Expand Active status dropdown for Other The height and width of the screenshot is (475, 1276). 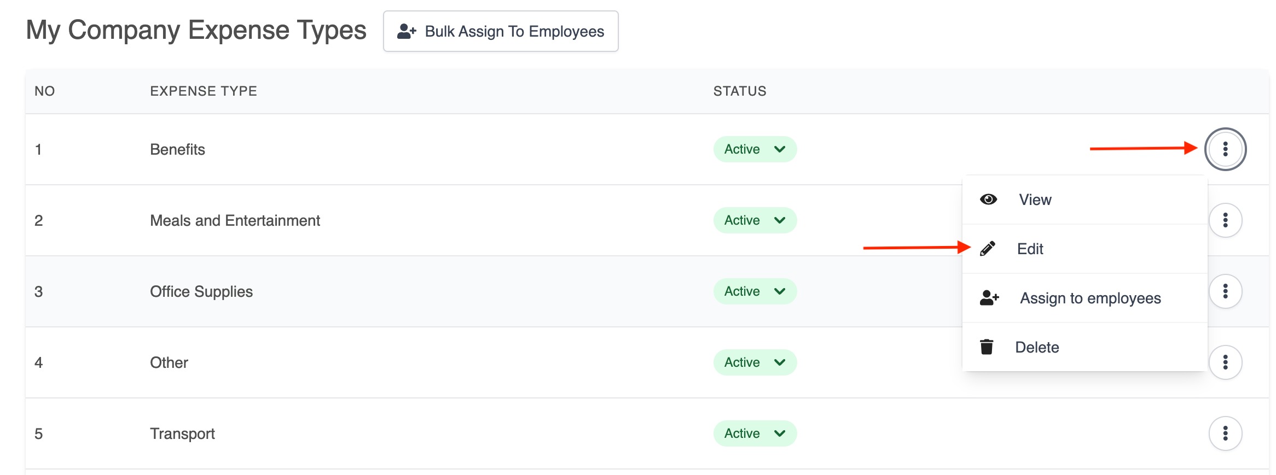coord(755,362)
